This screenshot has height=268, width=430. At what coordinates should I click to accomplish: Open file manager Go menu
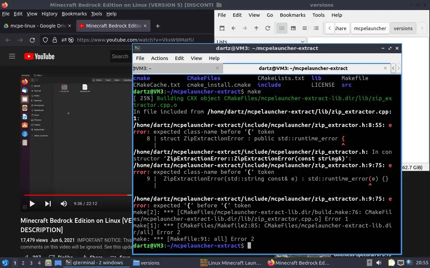point(270,15)
